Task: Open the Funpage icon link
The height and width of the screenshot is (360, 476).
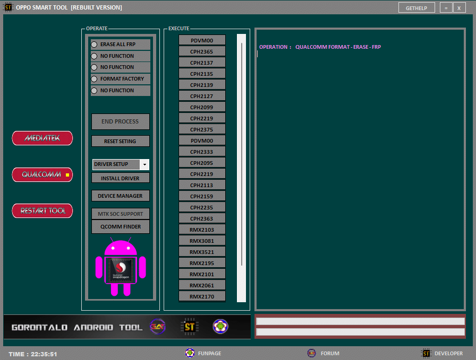Action: 190,353
